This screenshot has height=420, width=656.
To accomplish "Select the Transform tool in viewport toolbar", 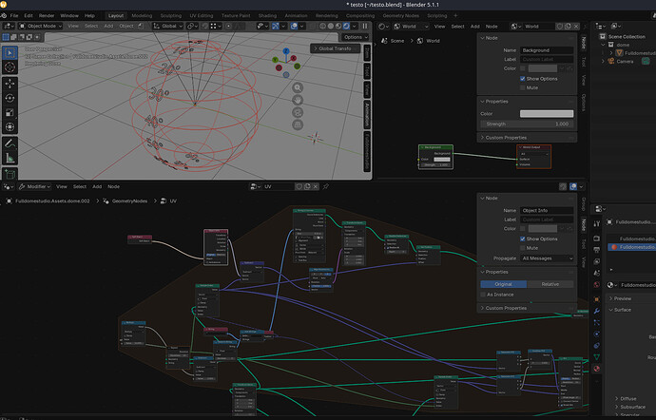I will (x=10, y=126).
